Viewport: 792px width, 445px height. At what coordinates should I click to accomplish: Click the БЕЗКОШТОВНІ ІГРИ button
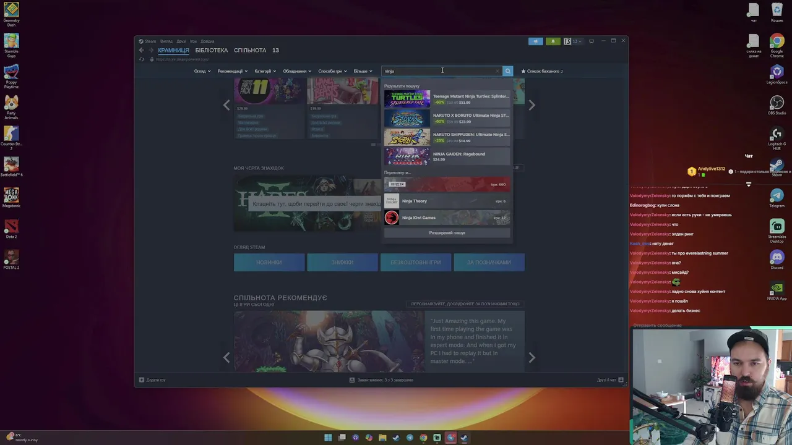coord(416,262)
